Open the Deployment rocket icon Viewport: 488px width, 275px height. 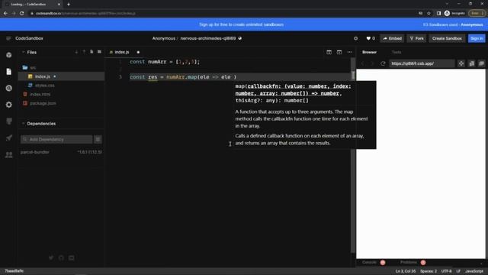(x=8, y=137)
